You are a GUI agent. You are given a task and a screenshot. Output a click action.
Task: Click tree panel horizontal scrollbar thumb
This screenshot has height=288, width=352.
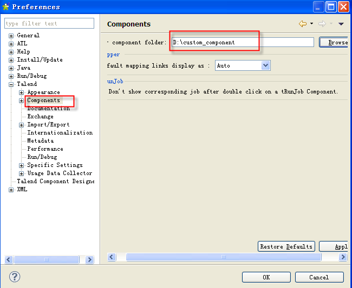[x=47, y=259]
